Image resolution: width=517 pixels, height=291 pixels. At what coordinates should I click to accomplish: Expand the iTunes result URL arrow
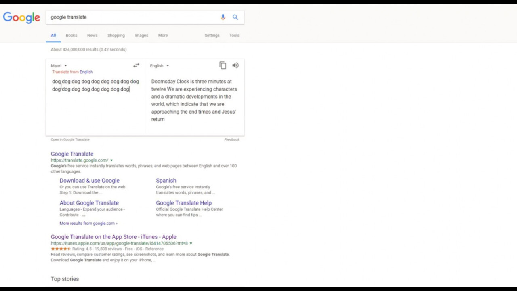point(191,243)
